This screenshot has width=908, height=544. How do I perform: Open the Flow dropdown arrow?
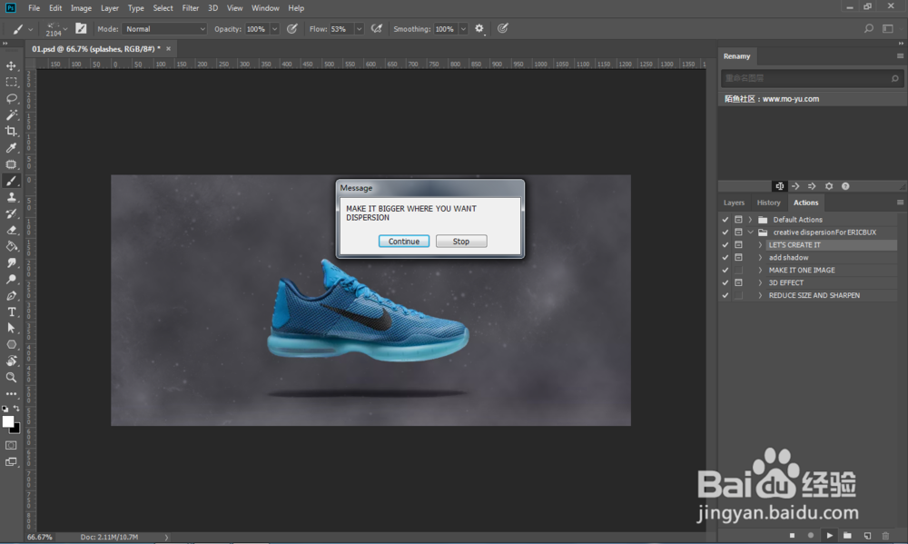point(359,29)
